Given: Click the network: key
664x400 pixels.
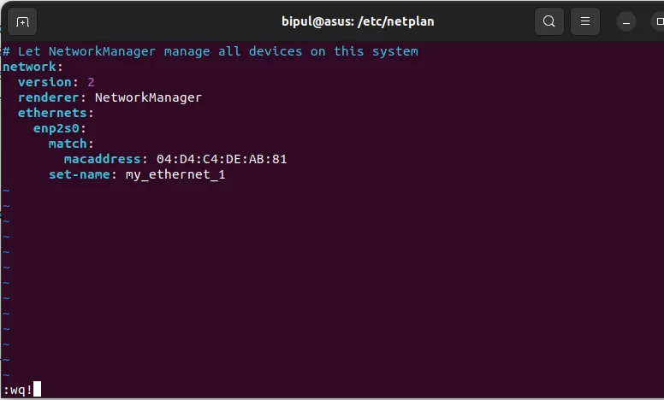Looking at the screenshot, I should tap(33, 67).
